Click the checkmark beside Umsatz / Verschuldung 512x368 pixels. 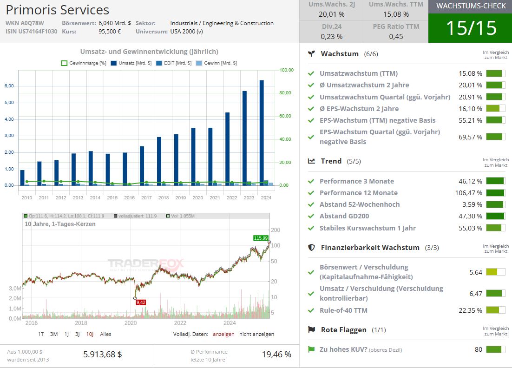tap(311, 294)
